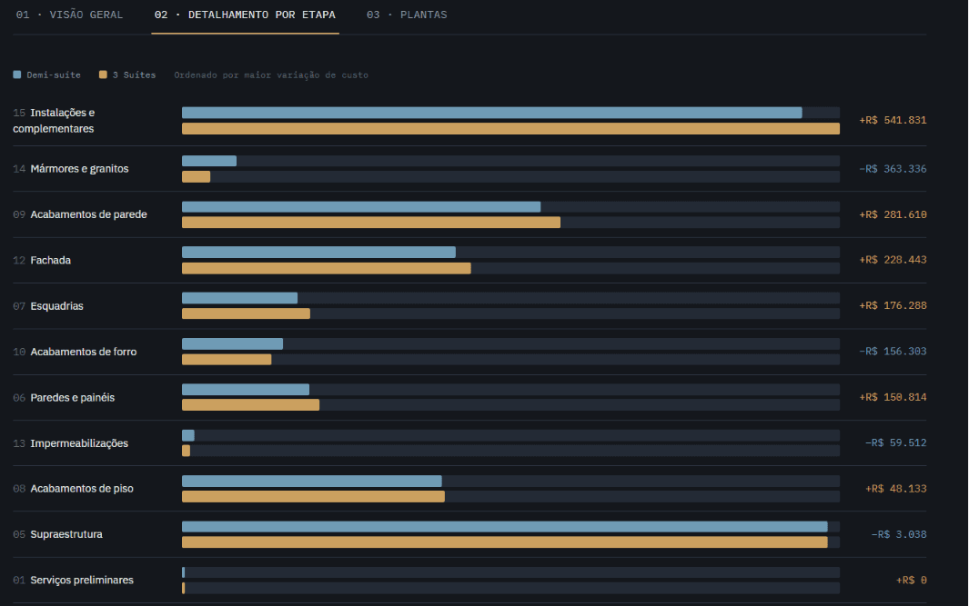The height and width of the screenshot is (606, 969).
Task: Click the Demi-suíte blue legend swatch
Action: (x=17, y=75)
